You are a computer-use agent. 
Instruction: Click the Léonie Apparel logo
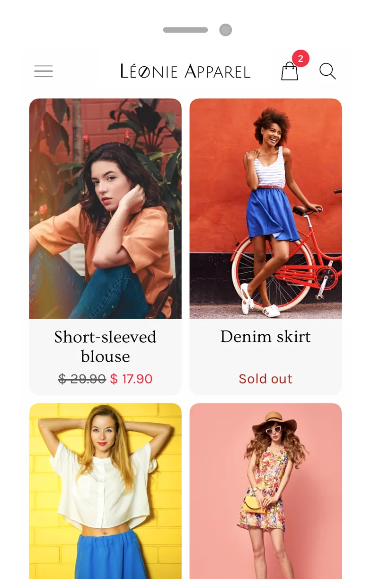tap(185, 71)
